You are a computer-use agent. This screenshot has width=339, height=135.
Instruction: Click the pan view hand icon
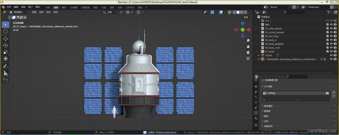click(x=248, y=46)
